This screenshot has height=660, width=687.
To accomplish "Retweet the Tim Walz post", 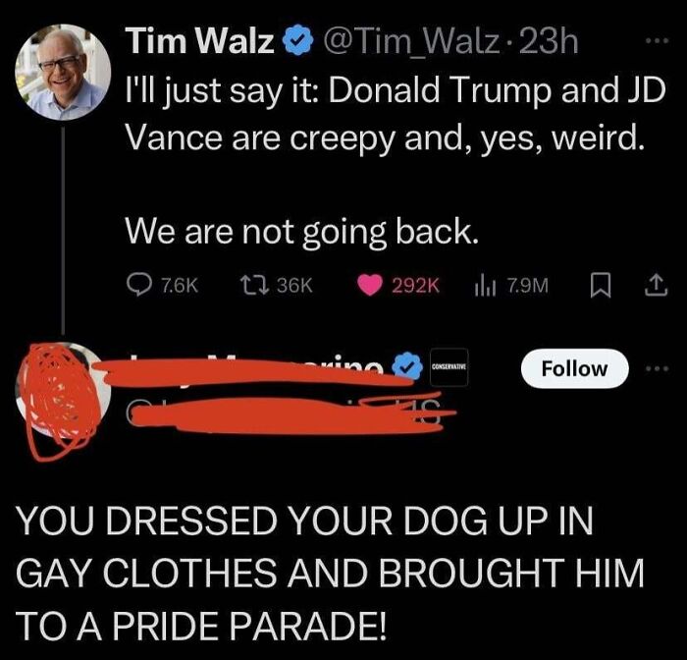I will (255, 286).
